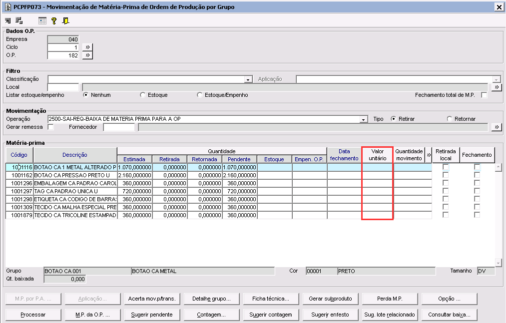This screenshot has width=506, height=323.
Task: Click Quantidade movimento cell for 1001116
Action: 413,167
